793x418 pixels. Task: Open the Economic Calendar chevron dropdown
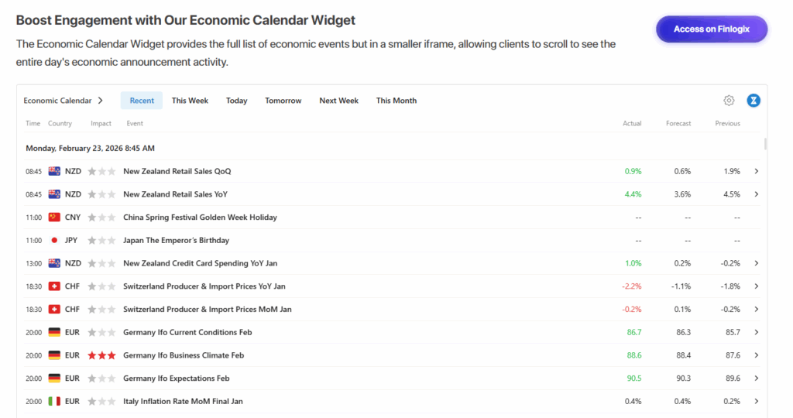[x=101, y=101]
